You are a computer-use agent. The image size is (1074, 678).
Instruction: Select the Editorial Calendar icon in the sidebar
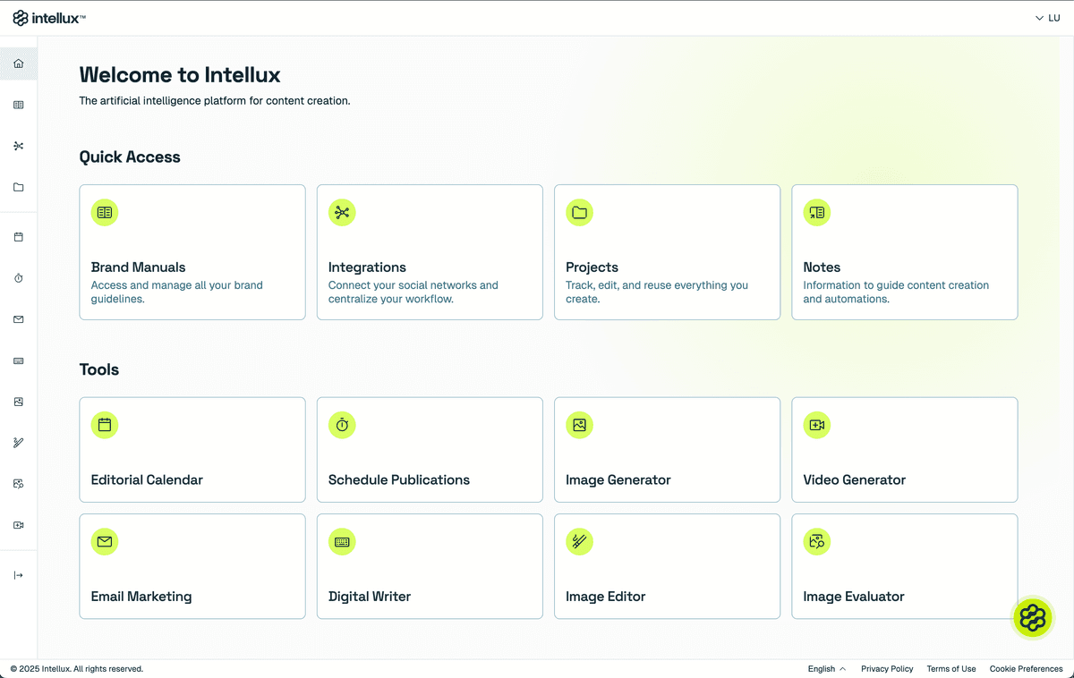click(18, 236)
